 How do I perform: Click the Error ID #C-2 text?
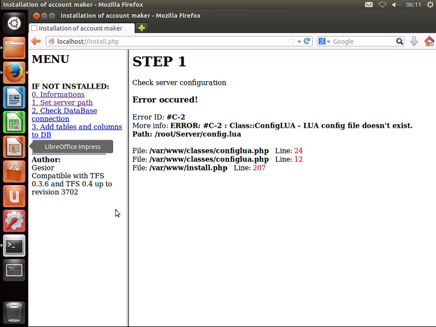[x=159, y=117]
